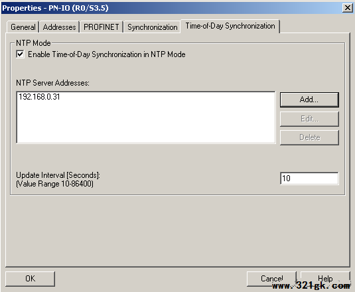Focus the Update Interval seconds field
This screenshot has height=292, width=355.
coord(309,179)
